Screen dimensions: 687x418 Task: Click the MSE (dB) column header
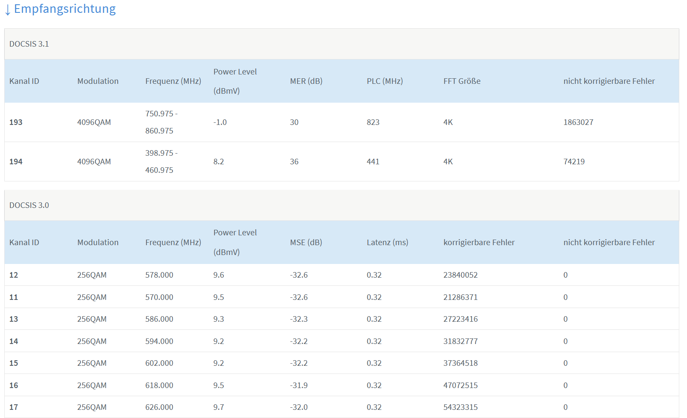click(x=306, y=243)
